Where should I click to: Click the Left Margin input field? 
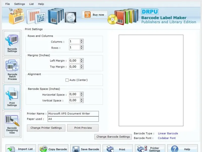pos(74,61)
